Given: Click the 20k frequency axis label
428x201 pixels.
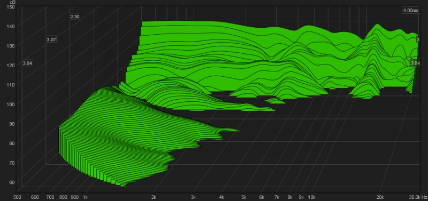Looking at the screenshot, I should point(380,197).
